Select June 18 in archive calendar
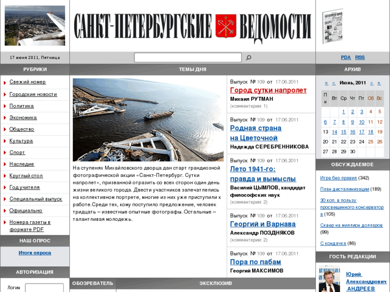This screenshot has width=390, height=292. tap(371, 132)
